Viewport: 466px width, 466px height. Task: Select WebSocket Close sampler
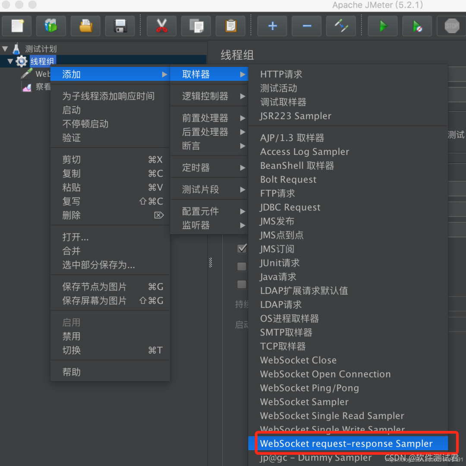348,360
